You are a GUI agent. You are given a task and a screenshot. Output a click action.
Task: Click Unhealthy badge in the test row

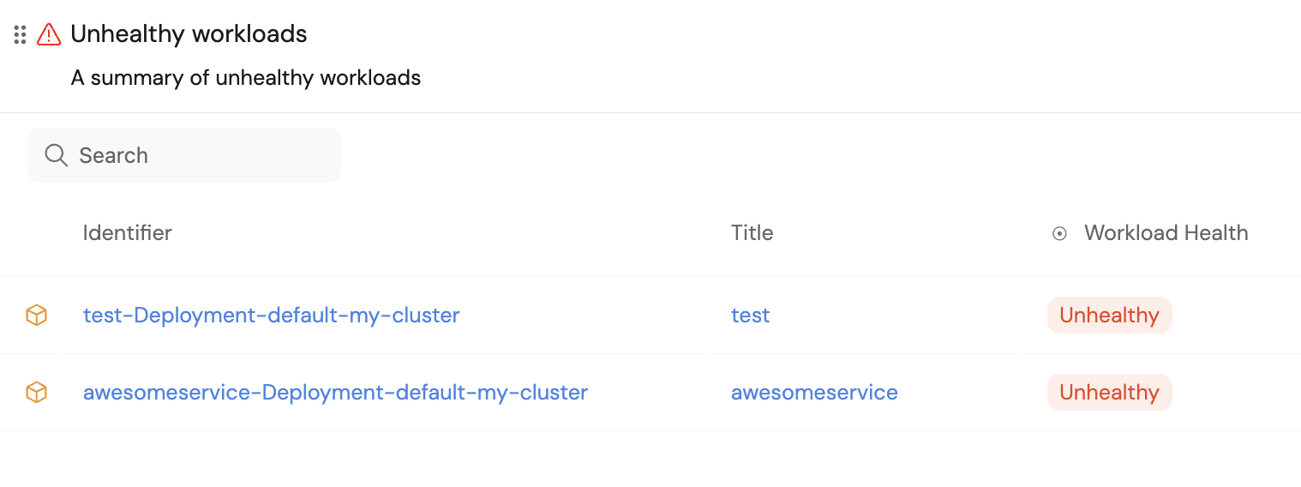(1109, 316)
